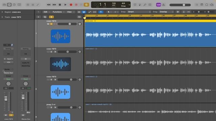Turn the pan knob of track 3

(80, 80)
